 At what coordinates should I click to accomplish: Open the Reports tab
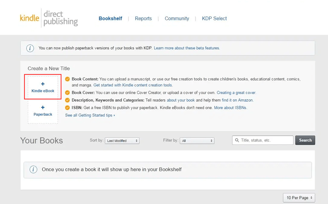[x=143, y=18]
